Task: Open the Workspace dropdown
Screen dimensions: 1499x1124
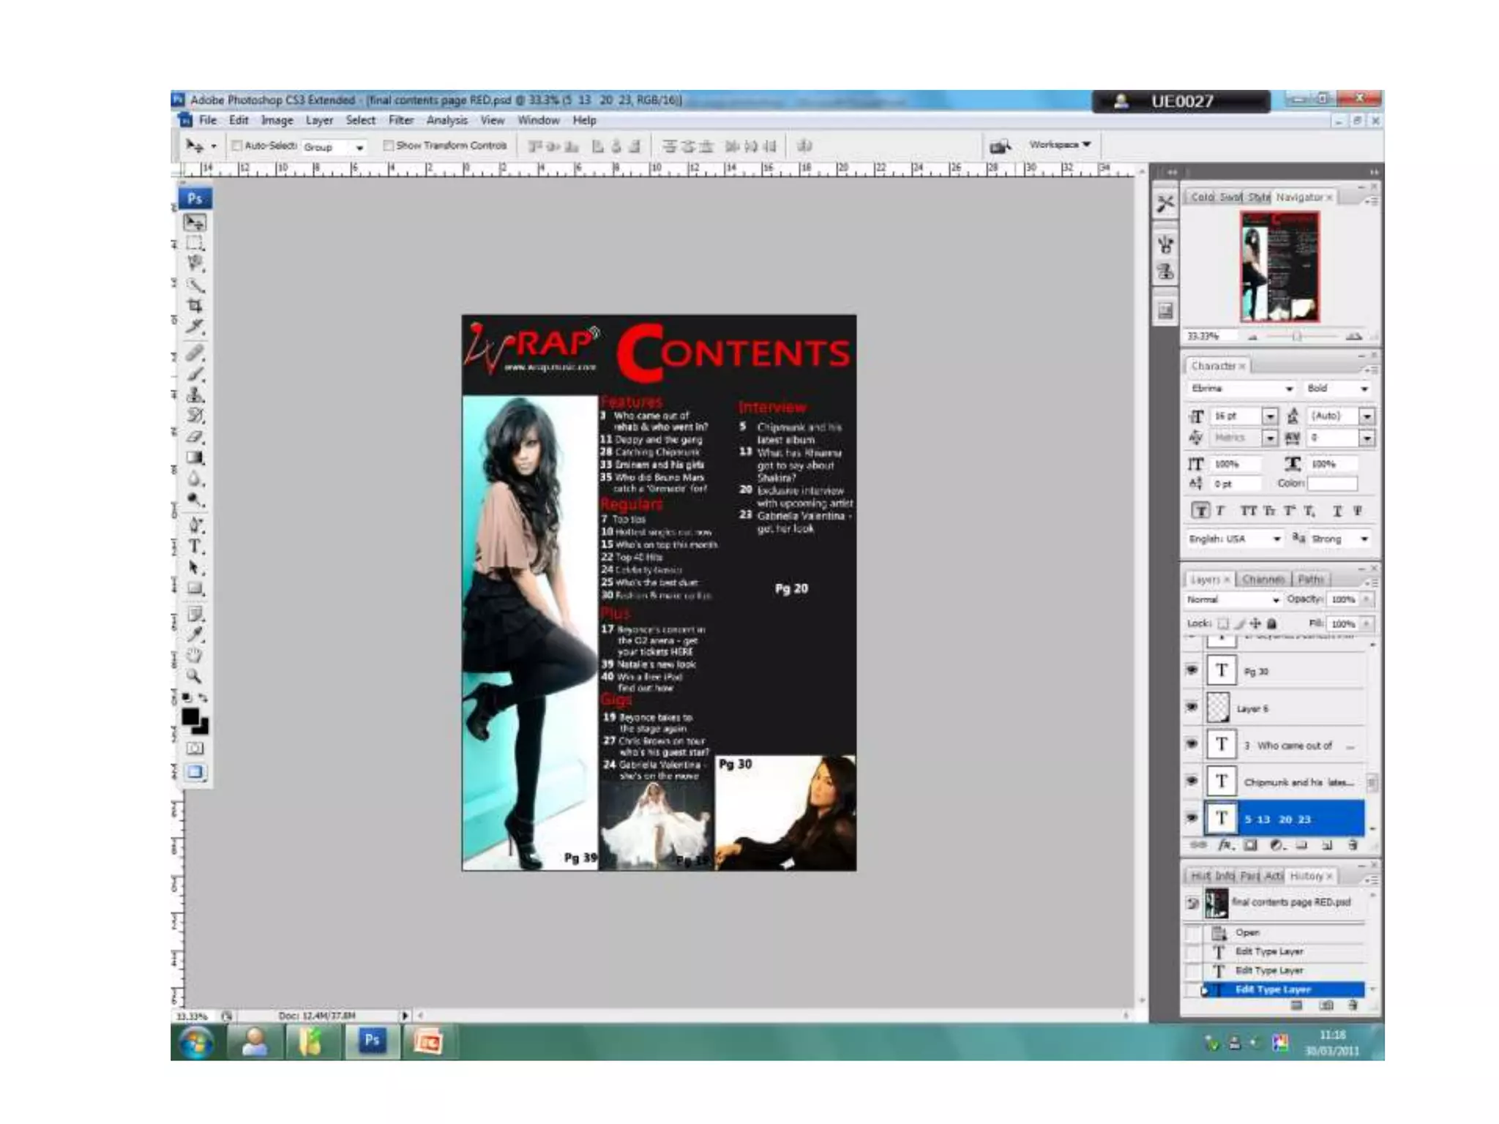Action: [x=1060, y=145]
